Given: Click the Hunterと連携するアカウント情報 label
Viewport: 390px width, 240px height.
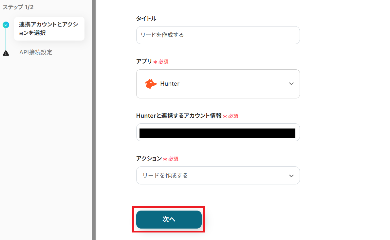Looking at the screenshot, I should point(179,116).
